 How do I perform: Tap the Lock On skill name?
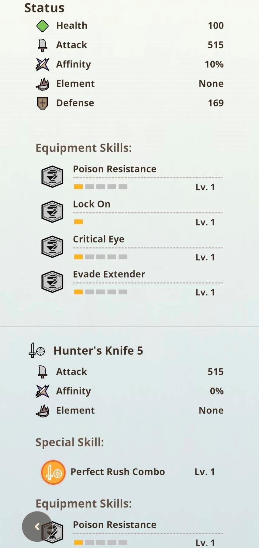tap(92, 204)
